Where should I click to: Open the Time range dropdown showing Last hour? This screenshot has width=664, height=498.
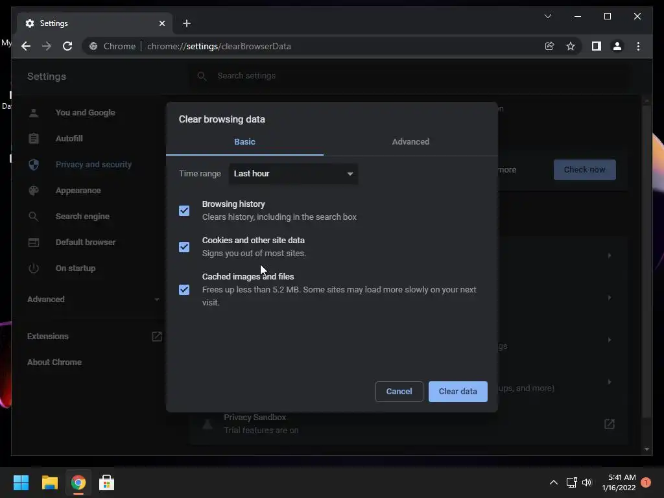pos(293,174)
